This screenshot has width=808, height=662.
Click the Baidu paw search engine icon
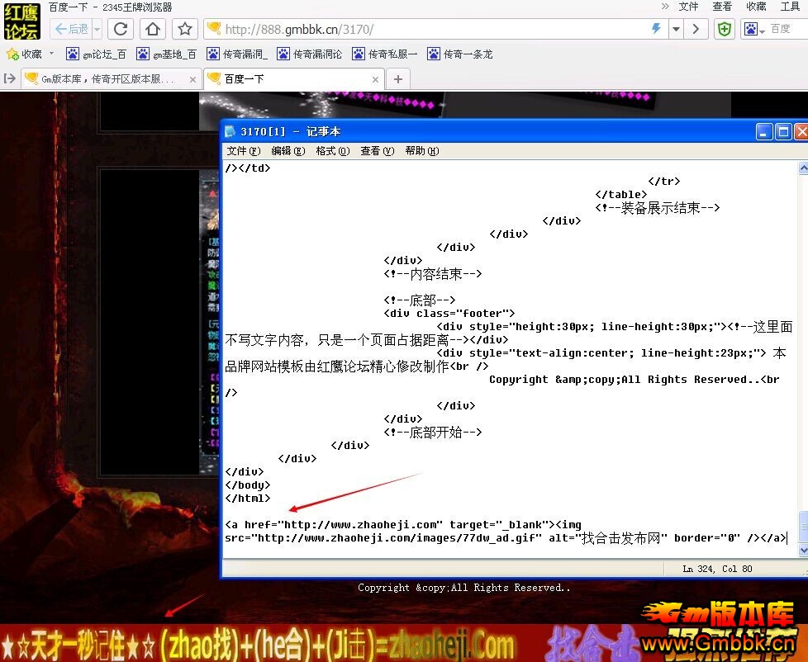pos(750,29)
